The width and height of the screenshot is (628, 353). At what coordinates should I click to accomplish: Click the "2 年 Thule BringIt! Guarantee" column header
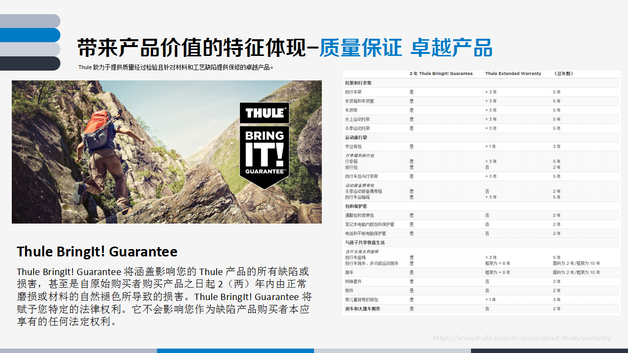click(441, 74)
